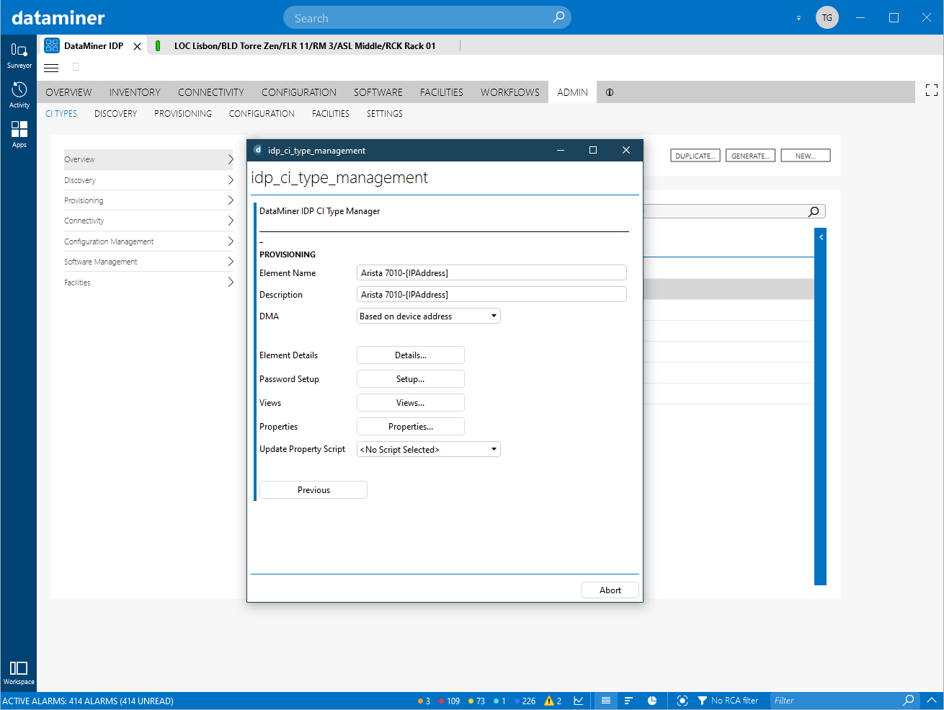944x710 pixels.
Task: Click the magnifier in CI types search
Action: point(814,211)
